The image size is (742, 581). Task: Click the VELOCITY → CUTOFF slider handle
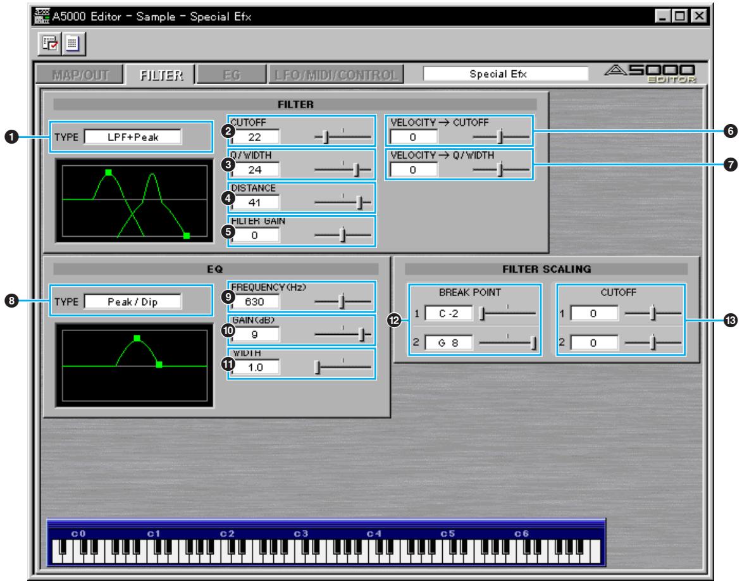pos(500,137)
